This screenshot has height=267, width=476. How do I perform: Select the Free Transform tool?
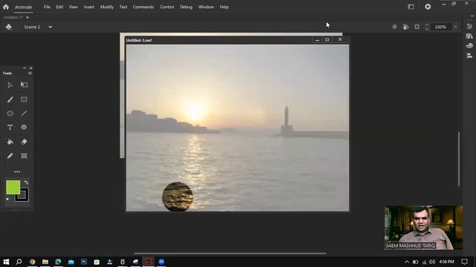point(24,85)
